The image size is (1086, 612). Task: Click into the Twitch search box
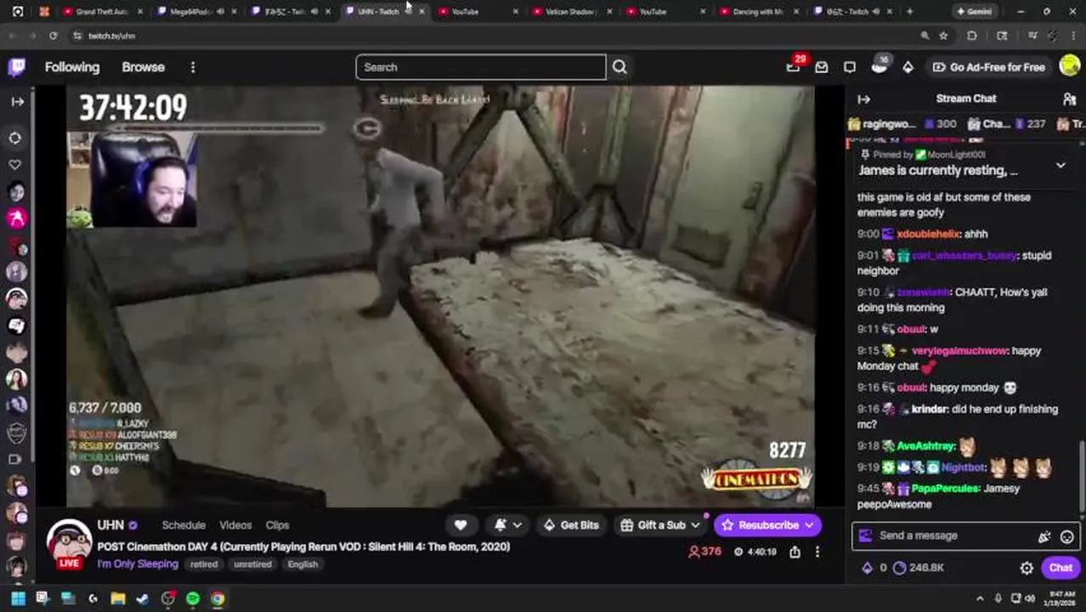pyautogui.click(x=480, y=67)
